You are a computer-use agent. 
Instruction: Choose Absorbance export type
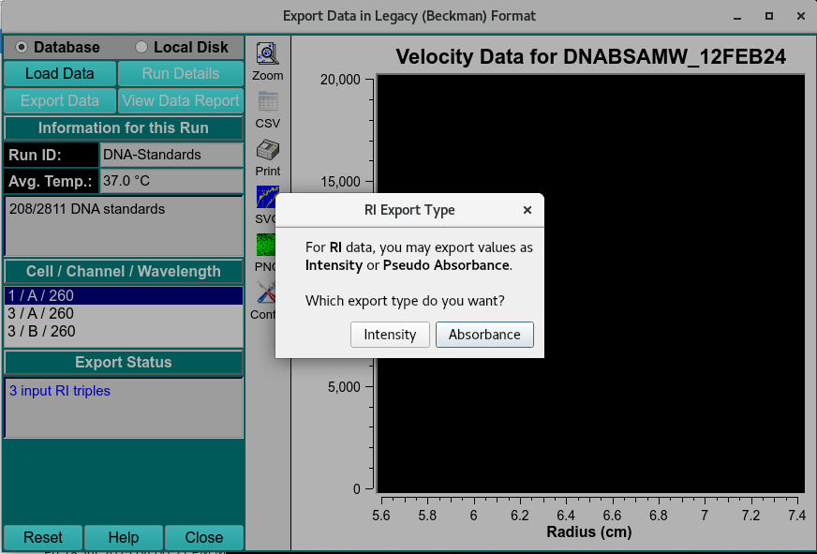click(x=484, y=335)
